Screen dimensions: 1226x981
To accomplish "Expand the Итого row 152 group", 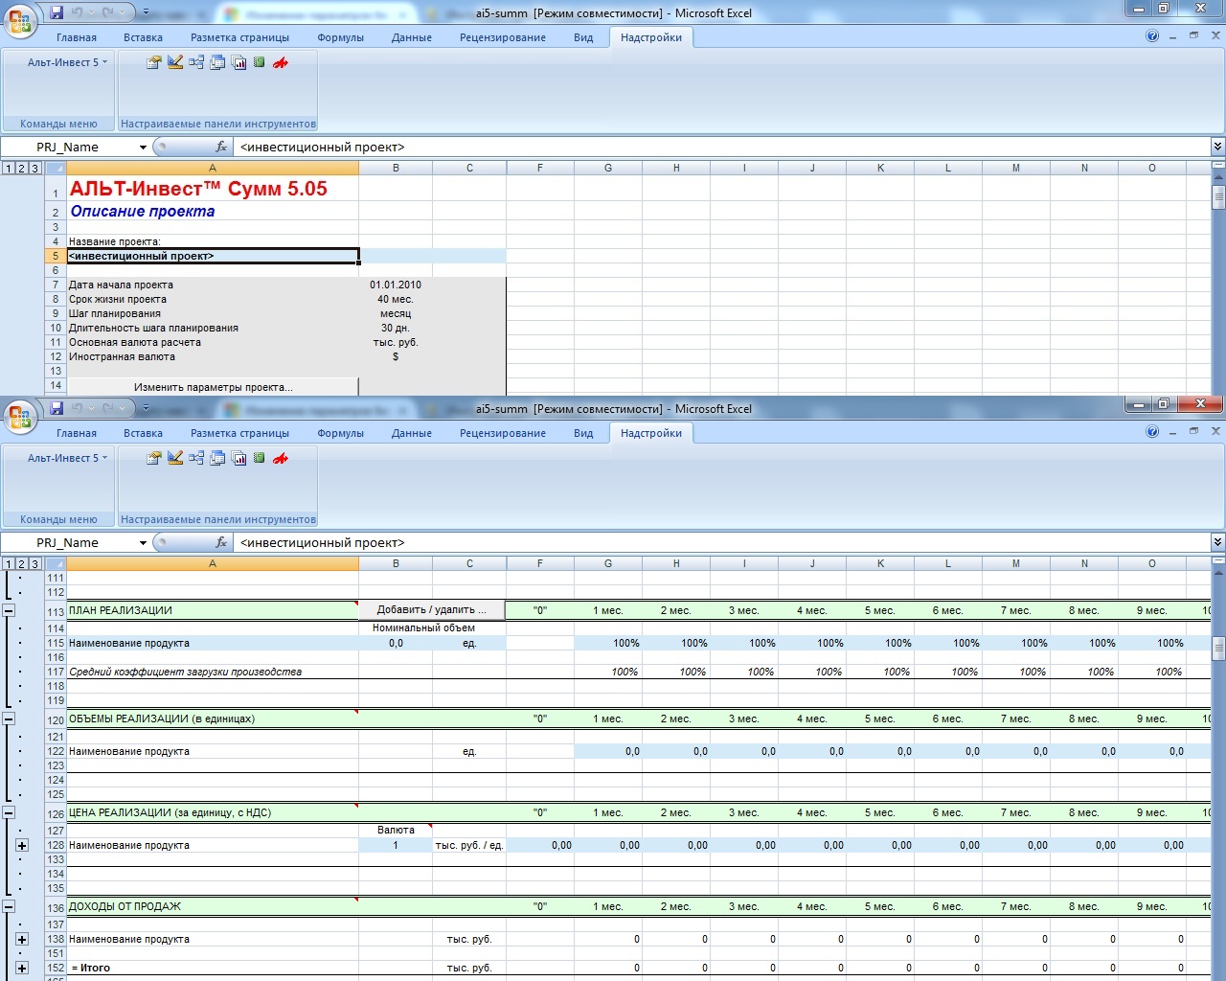I will click(x=21, y=968).
